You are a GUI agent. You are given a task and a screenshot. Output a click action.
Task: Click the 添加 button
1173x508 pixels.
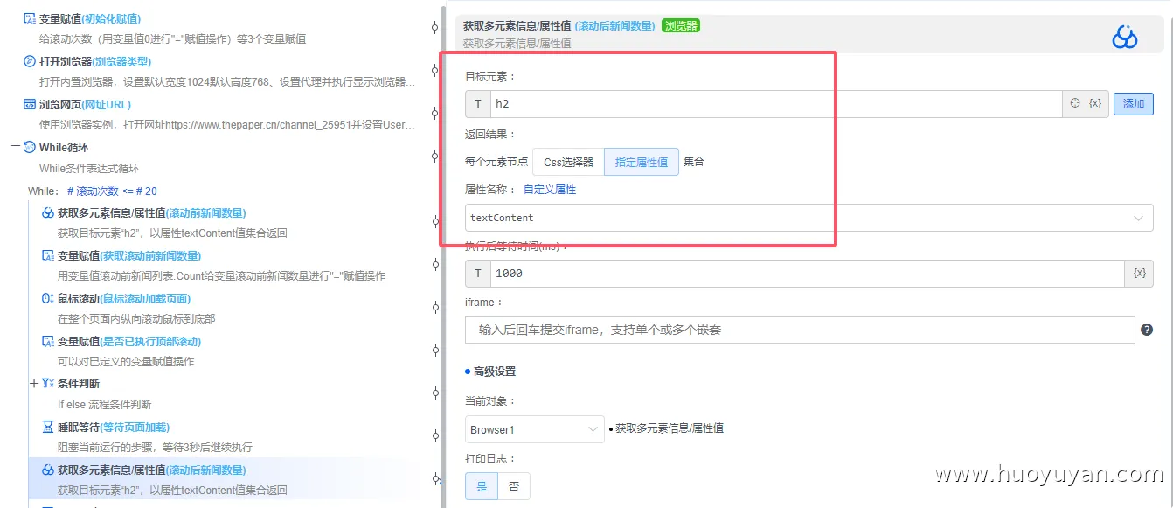pyautogui.click(x=1133, y=103)
